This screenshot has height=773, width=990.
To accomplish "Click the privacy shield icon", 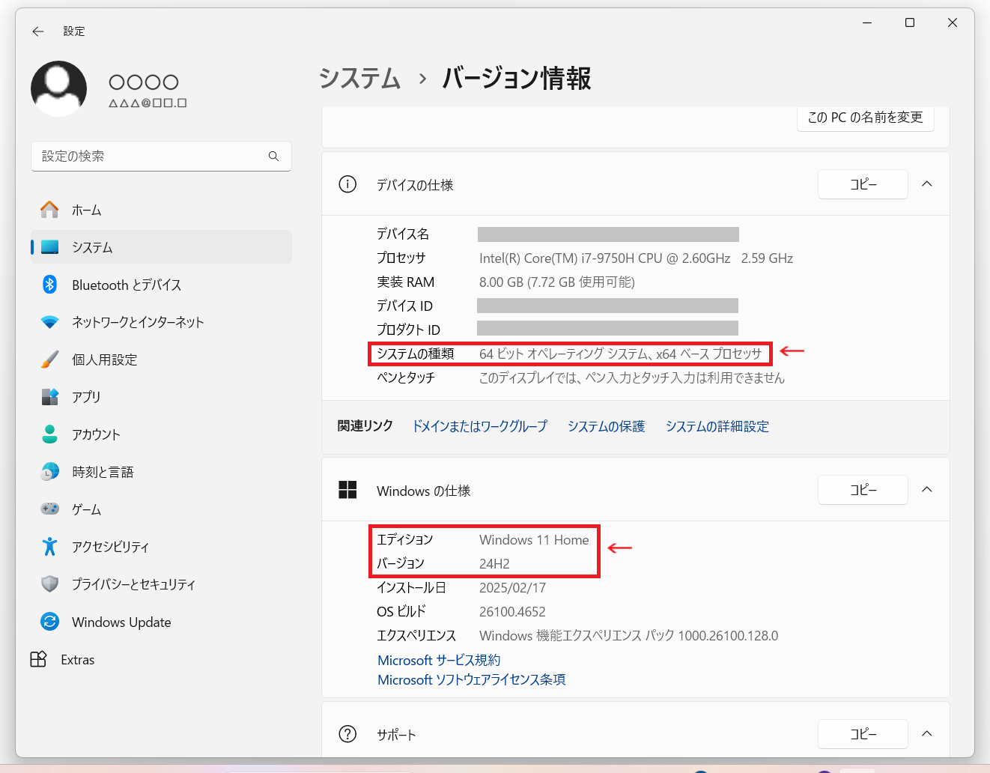I will (x=49, y=584).
